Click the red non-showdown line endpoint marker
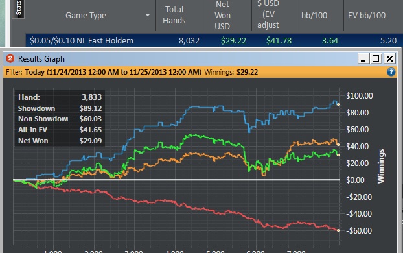The height and width of the screenshot is (253, 403). (338, 230)
